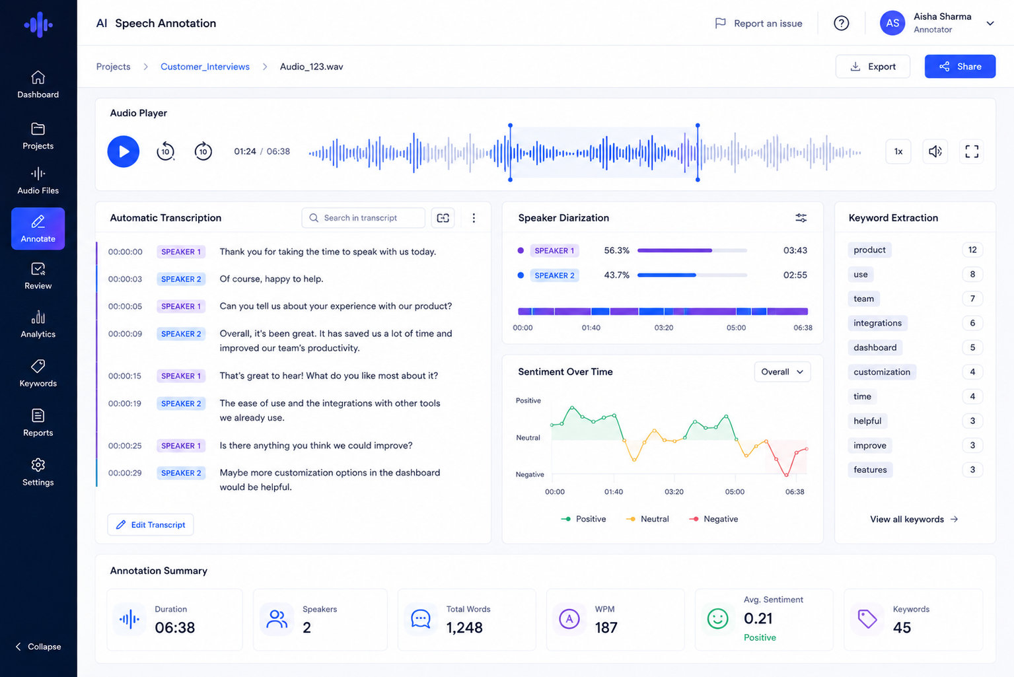Expand Aisha Sharma account menu arrow
This screenshot has width=1014, height=677.
pos(990,23)
